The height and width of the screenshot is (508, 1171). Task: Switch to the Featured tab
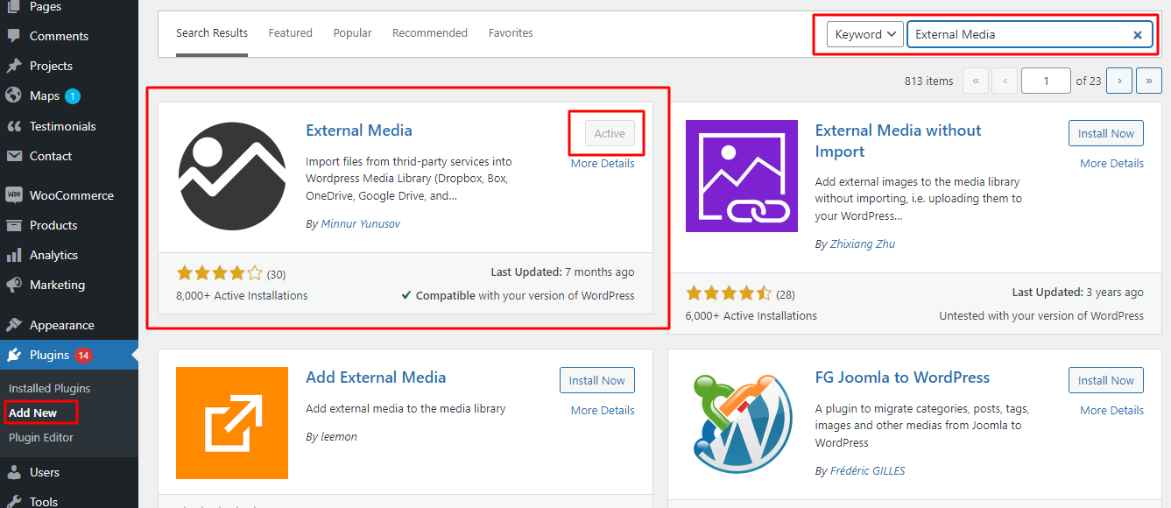click(291, 33)
